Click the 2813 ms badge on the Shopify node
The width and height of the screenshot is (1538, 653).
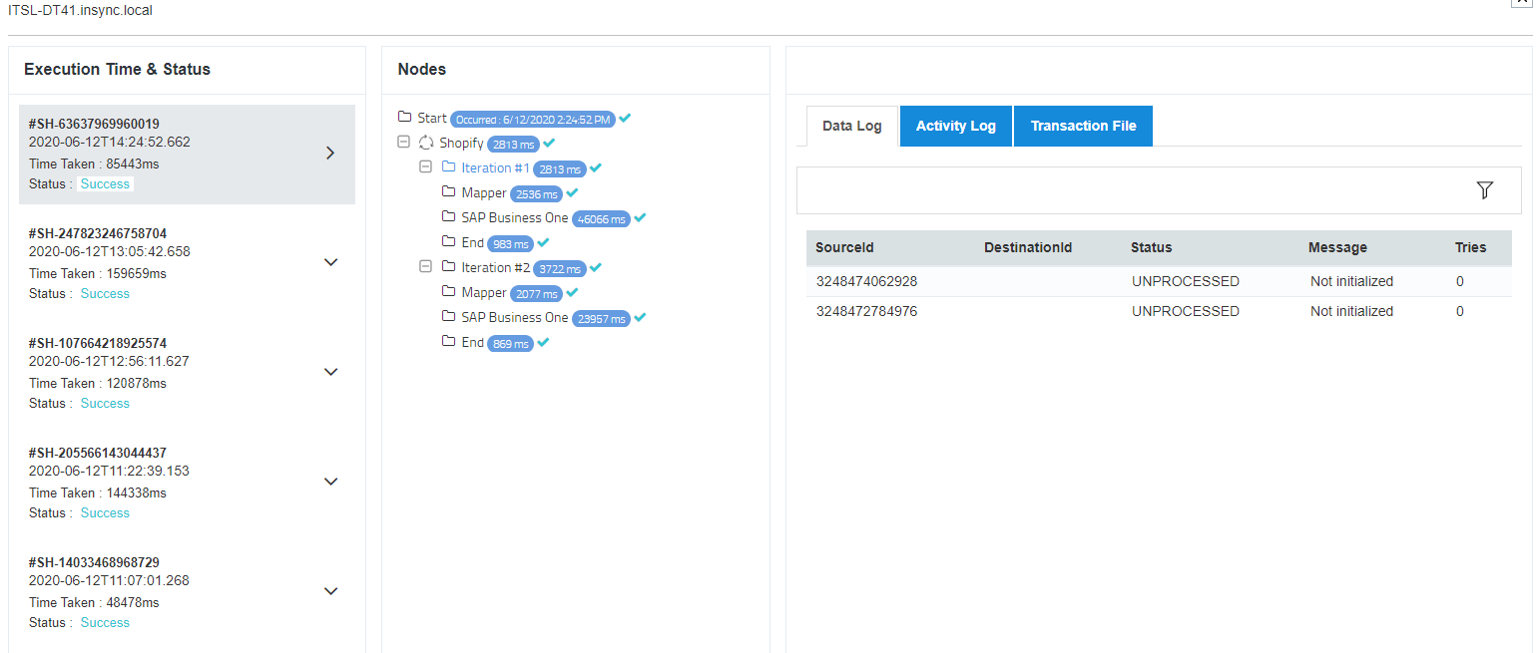[x=516, y=143]
